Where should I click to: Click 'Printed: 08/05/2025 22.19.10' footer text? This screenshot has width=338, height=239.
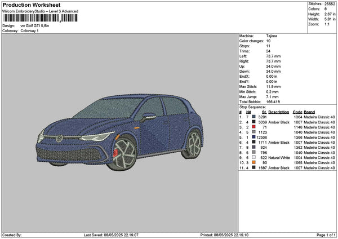click(224, 234)
